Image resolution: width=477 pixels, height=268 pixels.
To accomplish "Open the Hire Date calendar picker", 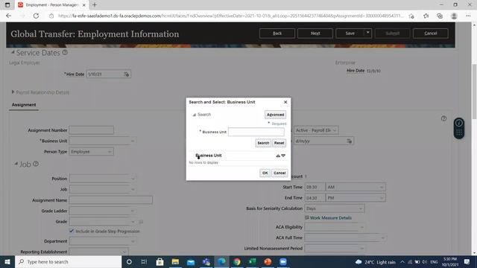I will coord(127,74).
